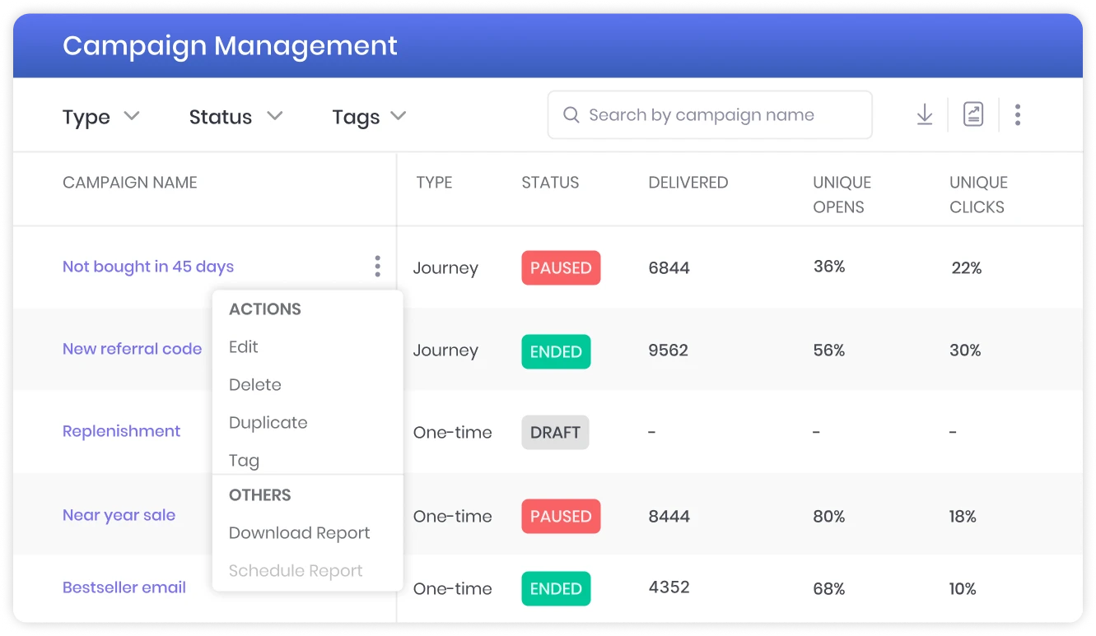Viewport: 1096px width, 636px height.
Task: Open the report chart icon
Action: click(x=973, y=114)
